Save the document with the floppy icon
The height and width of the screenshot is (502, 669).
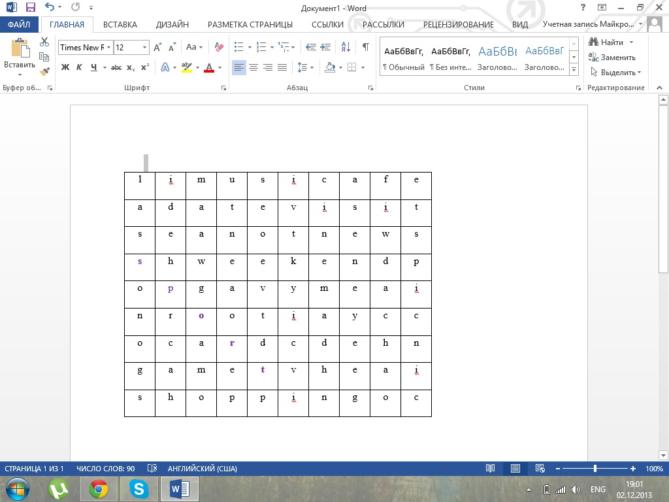click(30, 8)
